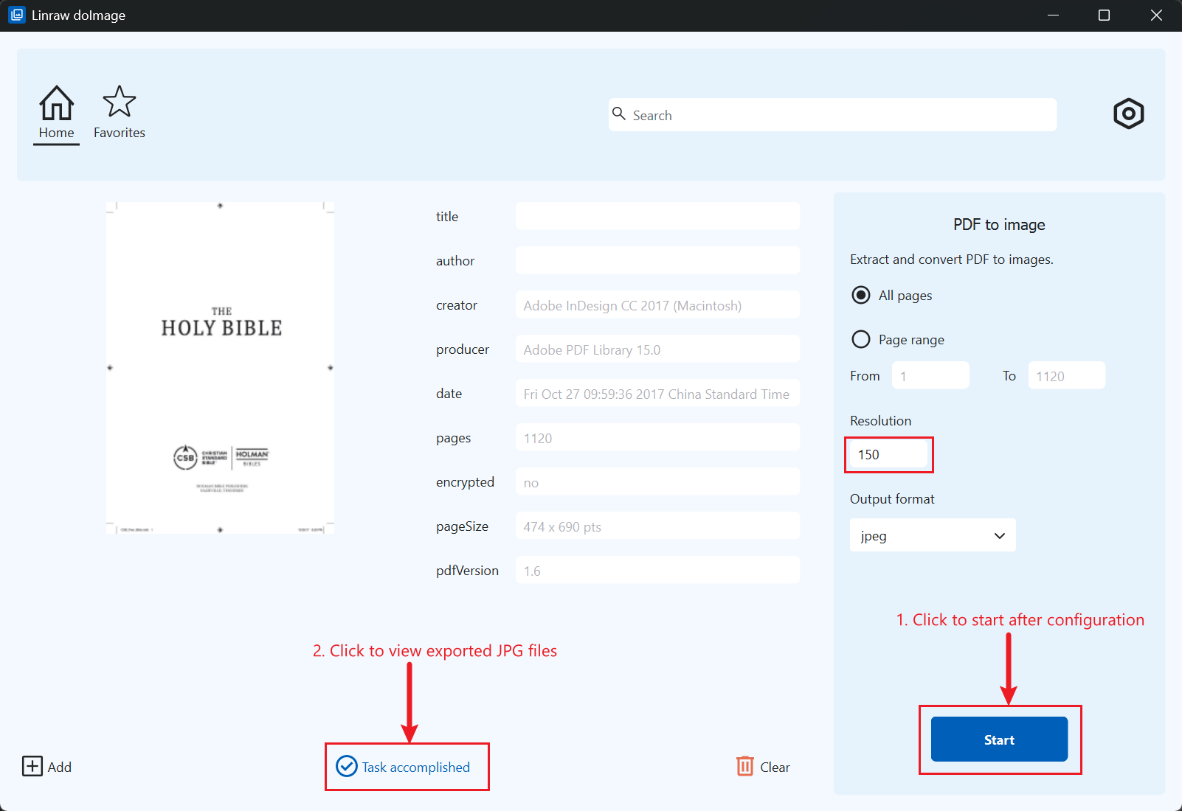The image size is (1182, 811).
Task: Click the Clear trash can icon
Action: coord(745,767)
